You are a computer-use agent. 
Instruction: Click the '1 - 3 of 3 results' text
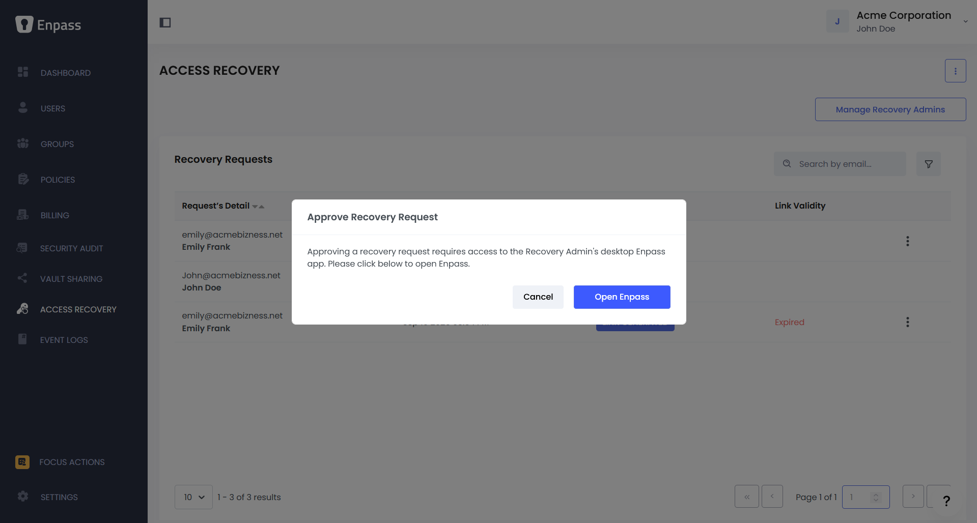pos(249,497)
